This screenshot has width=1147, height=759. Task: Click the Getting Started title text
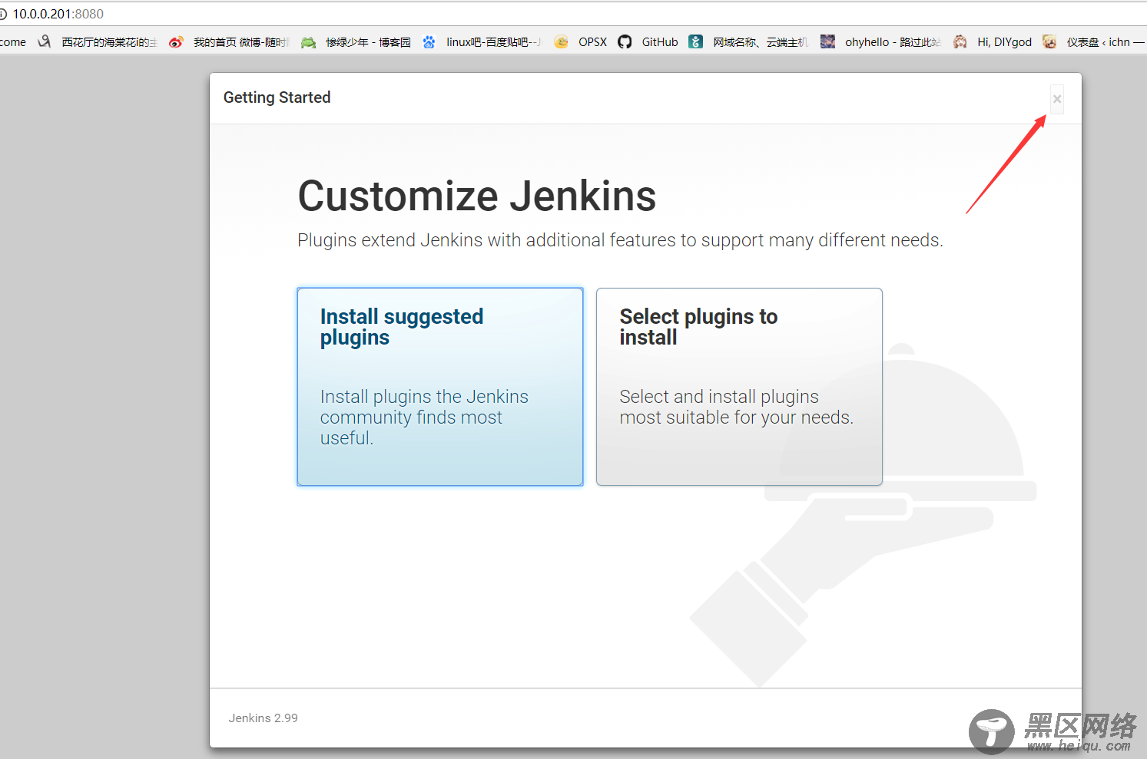pos(277,97)
